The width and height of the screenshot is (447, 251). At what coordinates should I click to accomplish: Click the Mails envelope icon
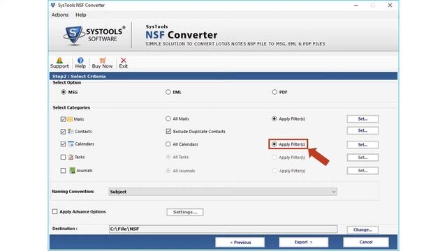[x=70, y=119]
